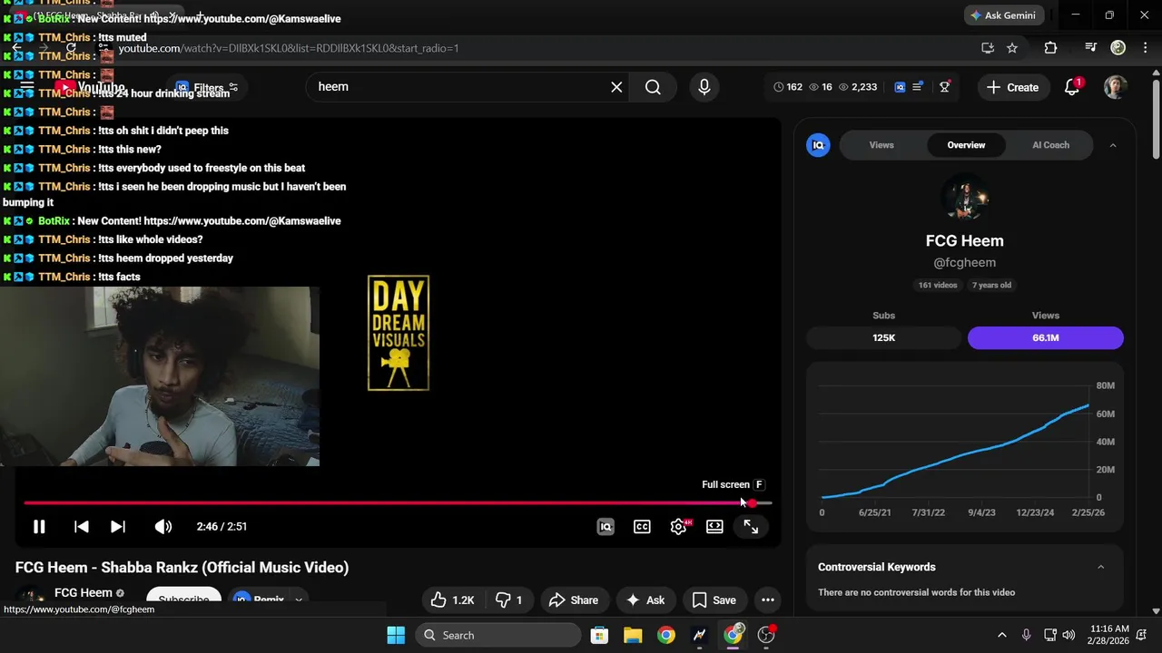Open the player settings gear
This screenshot has width=1162, height=653.
tap(678, 526)
